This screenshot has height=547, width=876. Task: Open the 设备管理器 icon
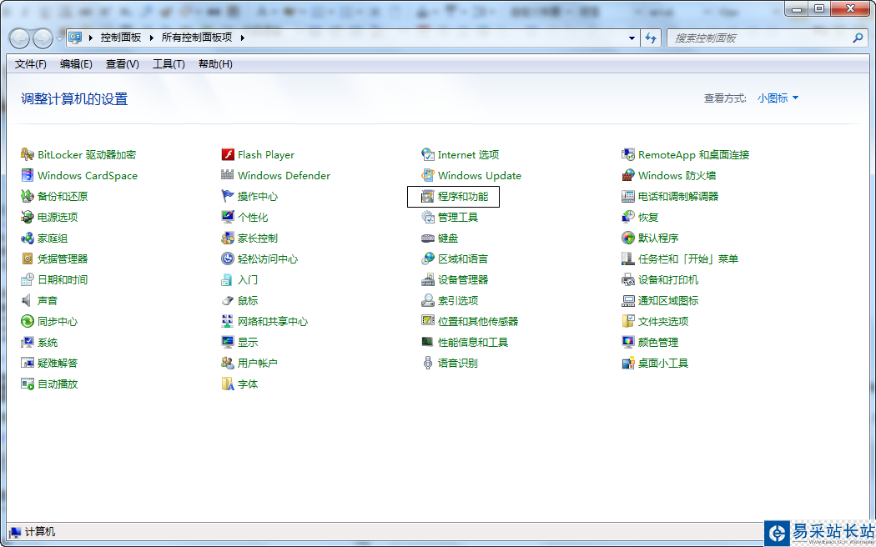click(427, 279)
